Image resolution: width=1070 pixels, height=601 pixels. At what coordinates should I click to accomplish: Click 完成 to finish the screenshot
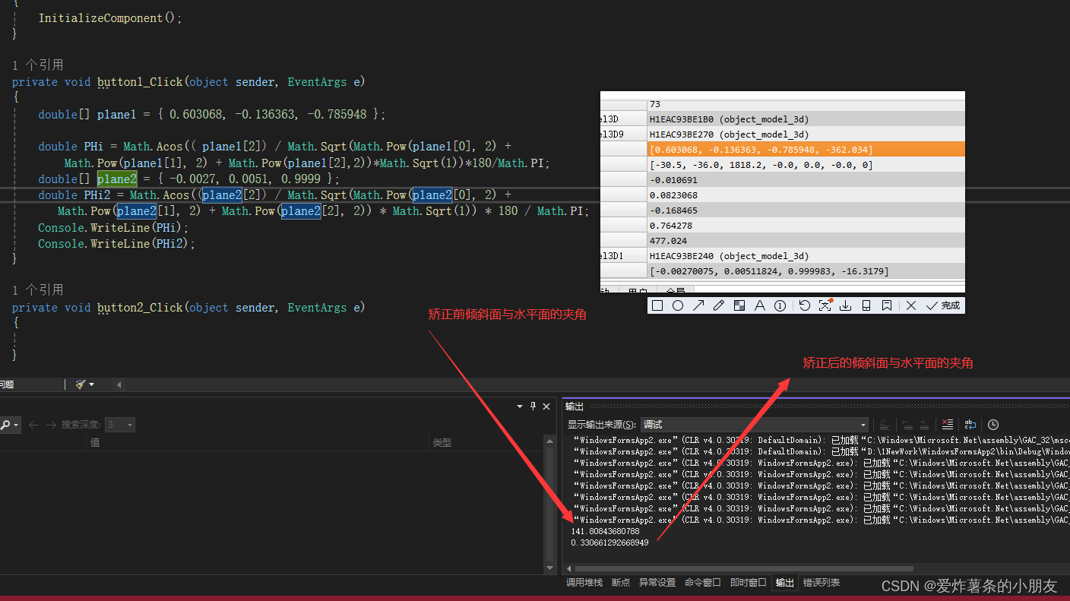(x=943, y=305)
